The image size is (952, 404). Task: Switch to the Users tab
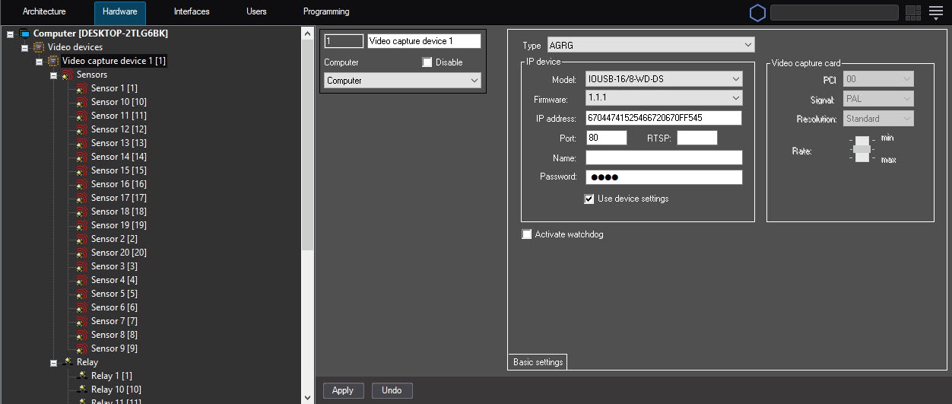point(256,12)
